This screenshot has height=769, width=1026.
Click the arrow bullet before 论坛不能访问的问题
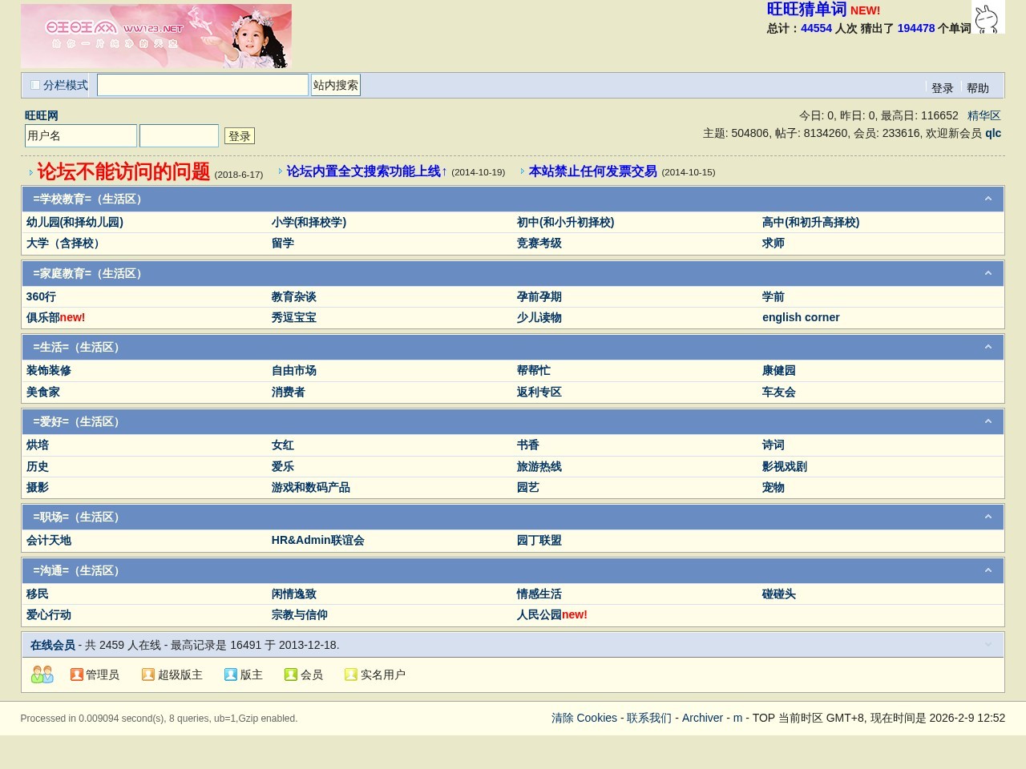pos(31,173)
